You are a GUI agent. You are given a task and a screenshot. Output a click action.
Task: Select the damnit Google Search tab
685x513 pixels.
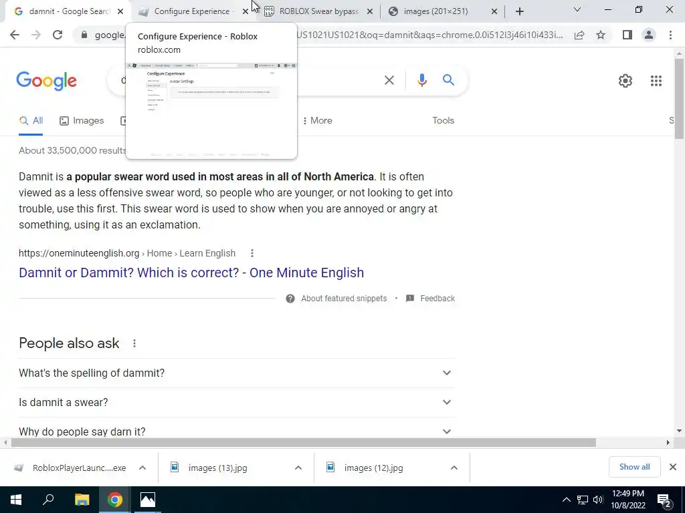pos(69,11)
